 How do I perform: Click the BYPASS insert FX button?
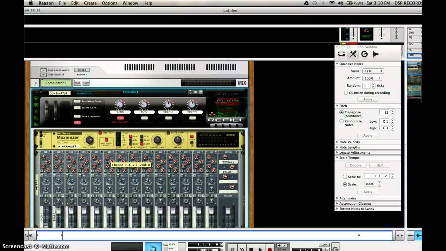[x=82, y=70]
